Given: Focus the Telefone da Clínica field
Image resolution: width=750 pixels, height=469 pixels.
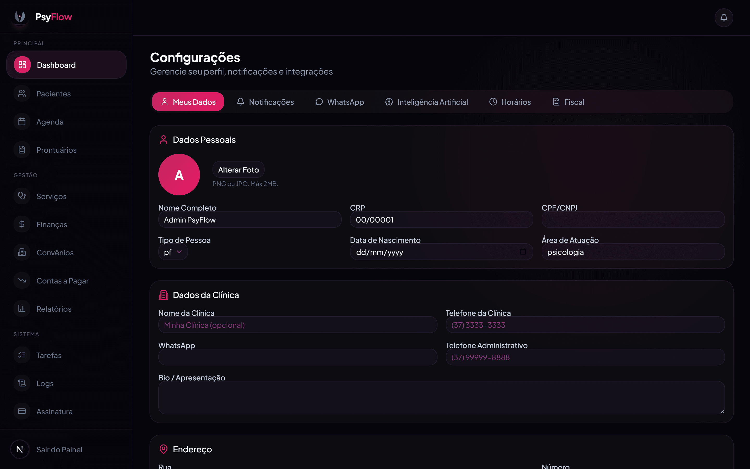Looking at the screenshot, I should pos(585,325).
